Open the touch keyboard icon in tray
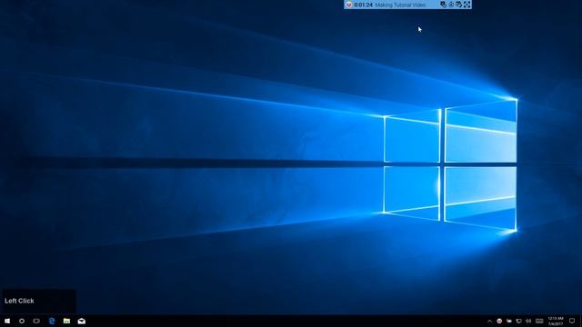Viewport: 582px width, 327px height. click(539, 321)
